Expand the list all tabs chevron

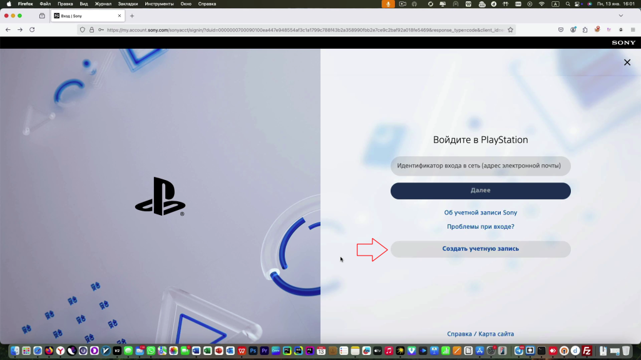[621, 16]
